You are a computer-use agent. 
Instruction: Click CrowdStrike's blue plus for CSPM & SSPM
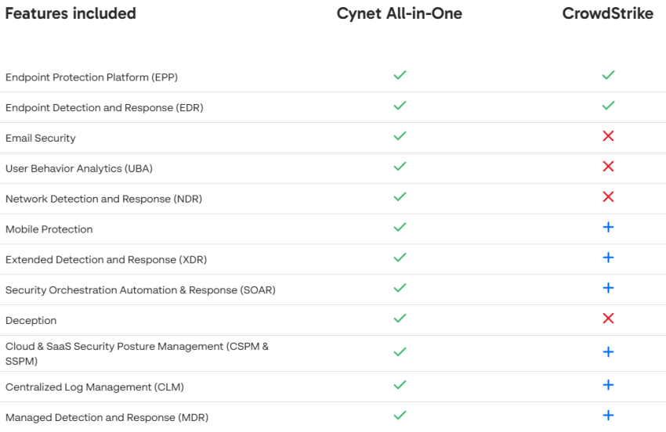[608, 352]
